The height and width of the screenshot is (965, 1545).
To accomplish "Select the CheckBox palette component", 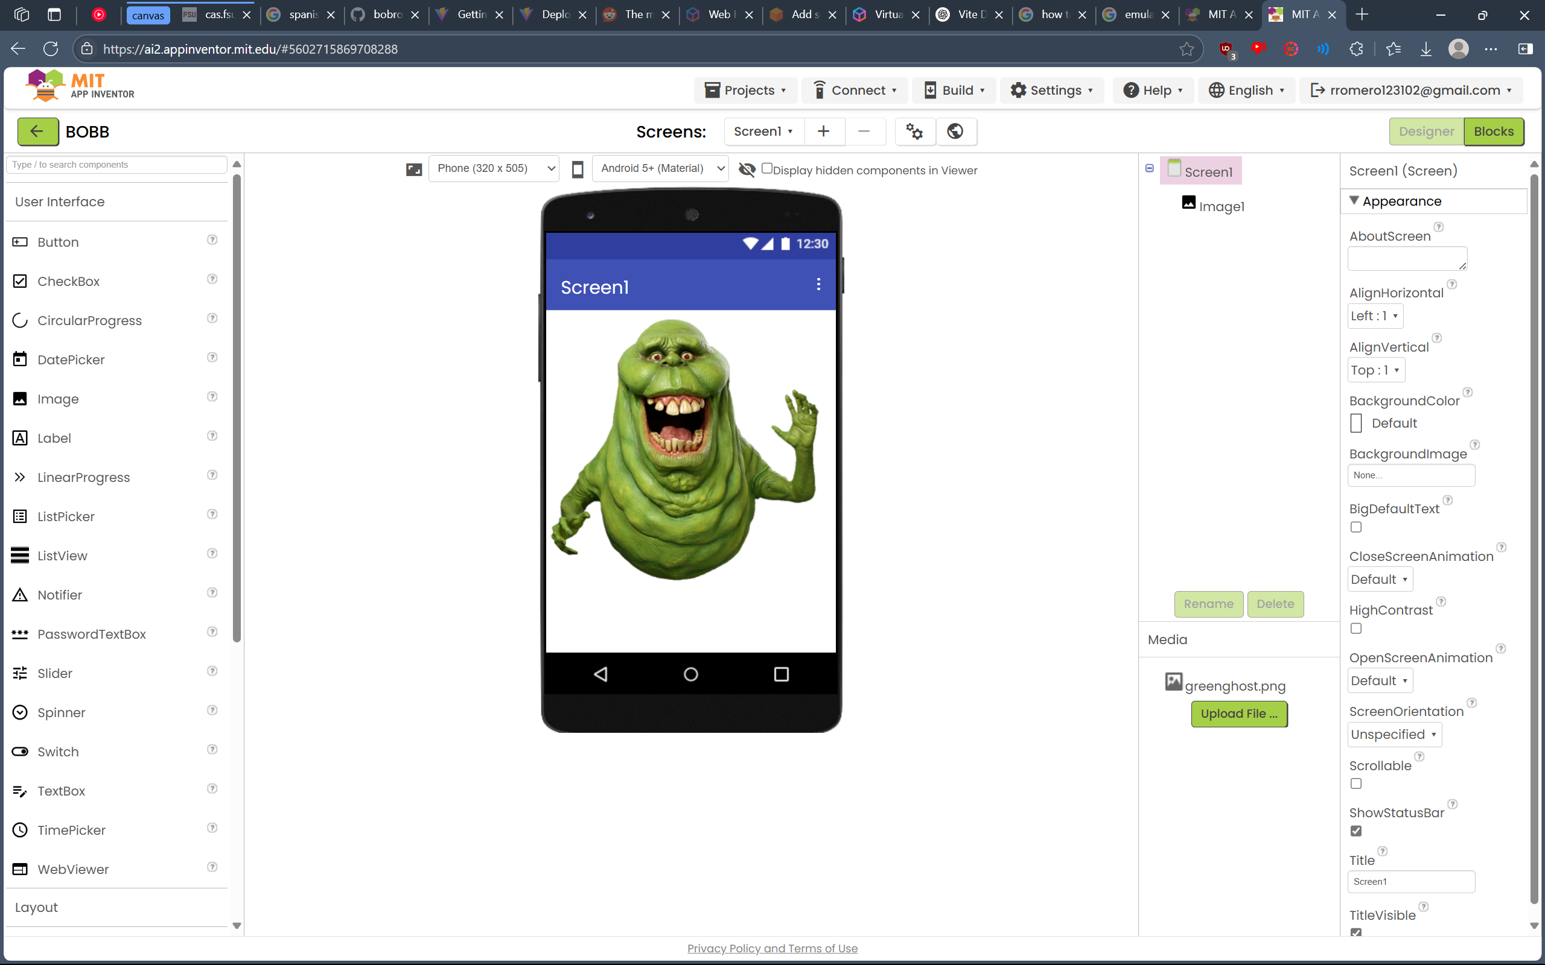I will click(68, 282).
